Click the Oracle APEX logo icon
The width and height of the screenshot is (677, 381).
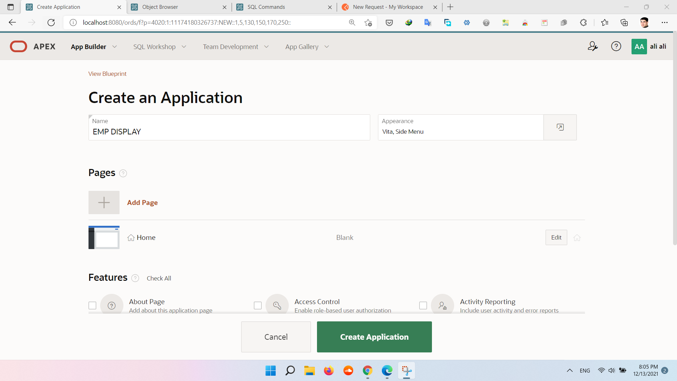(x=19, y=47)
